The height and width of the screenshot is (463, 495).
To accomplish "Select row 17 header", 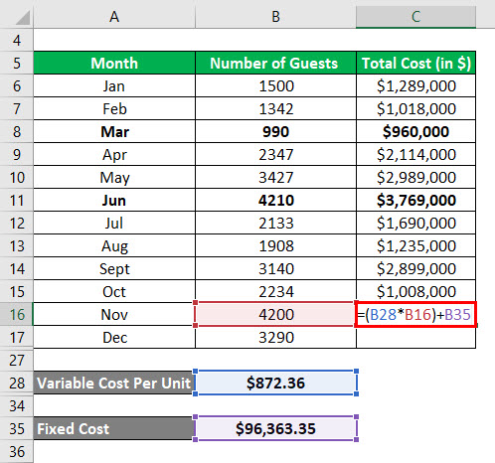I will [x=17, y=337].
